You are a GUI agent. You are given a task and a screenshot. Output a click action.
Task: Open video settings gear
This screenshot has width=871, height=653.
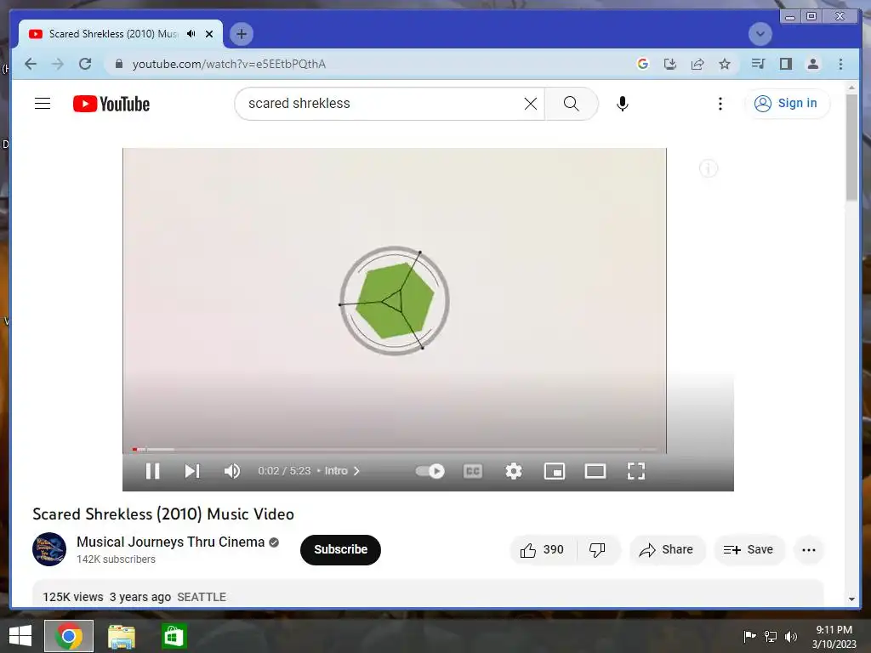pyautogui.click(x=514, y=471)
